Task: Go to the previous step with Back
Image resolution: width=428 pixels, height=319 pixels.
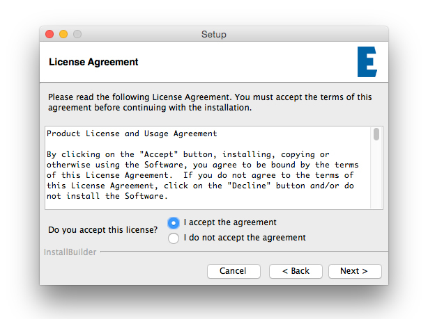Action: (x=296, y=271)
